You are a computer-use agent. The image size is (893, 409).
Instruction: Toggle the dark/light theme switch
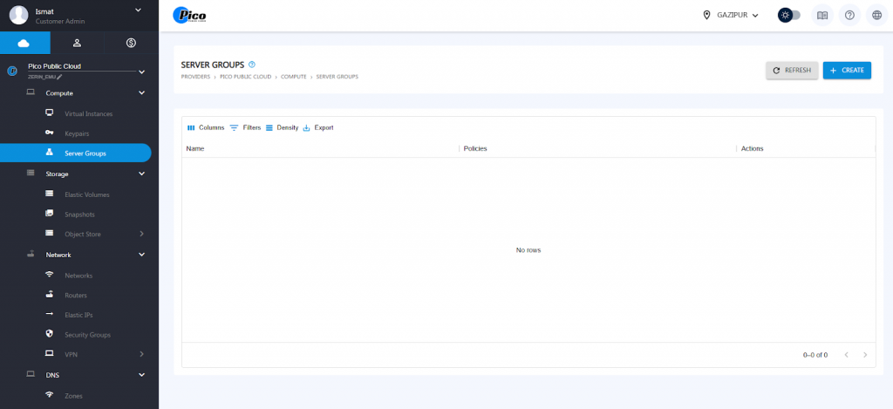[788, 15]
